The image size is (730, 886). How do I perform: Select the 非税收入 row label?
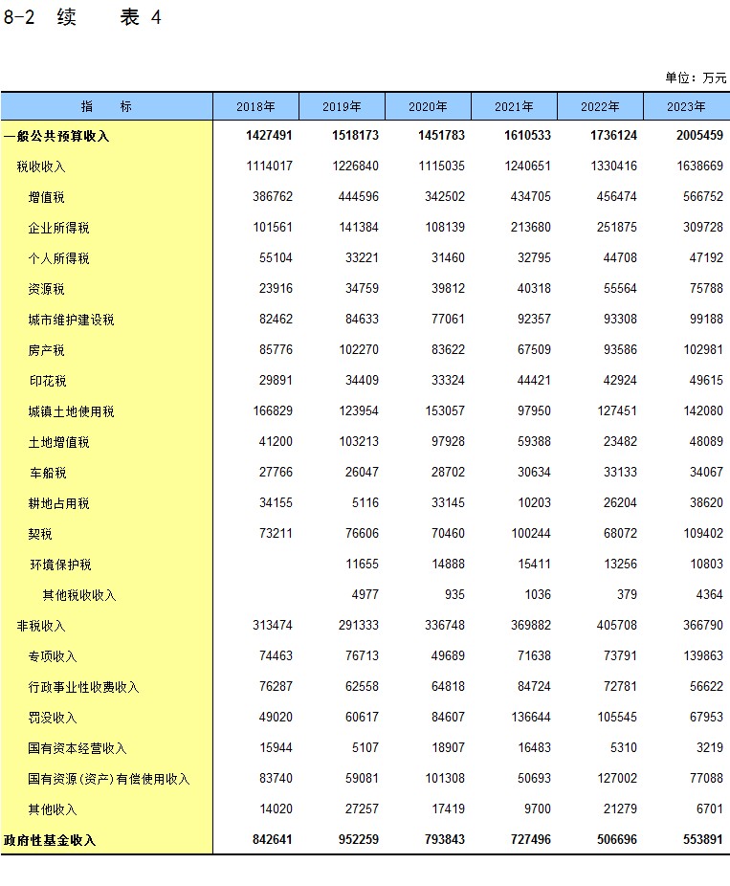41,626
